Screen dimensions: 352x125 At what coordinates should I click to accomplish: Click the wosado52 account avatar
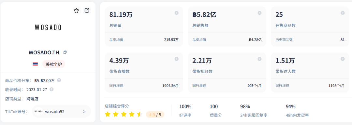[38, 111]
